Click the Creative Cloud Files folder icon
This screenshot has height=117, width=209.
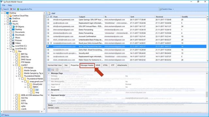point(11,16)
